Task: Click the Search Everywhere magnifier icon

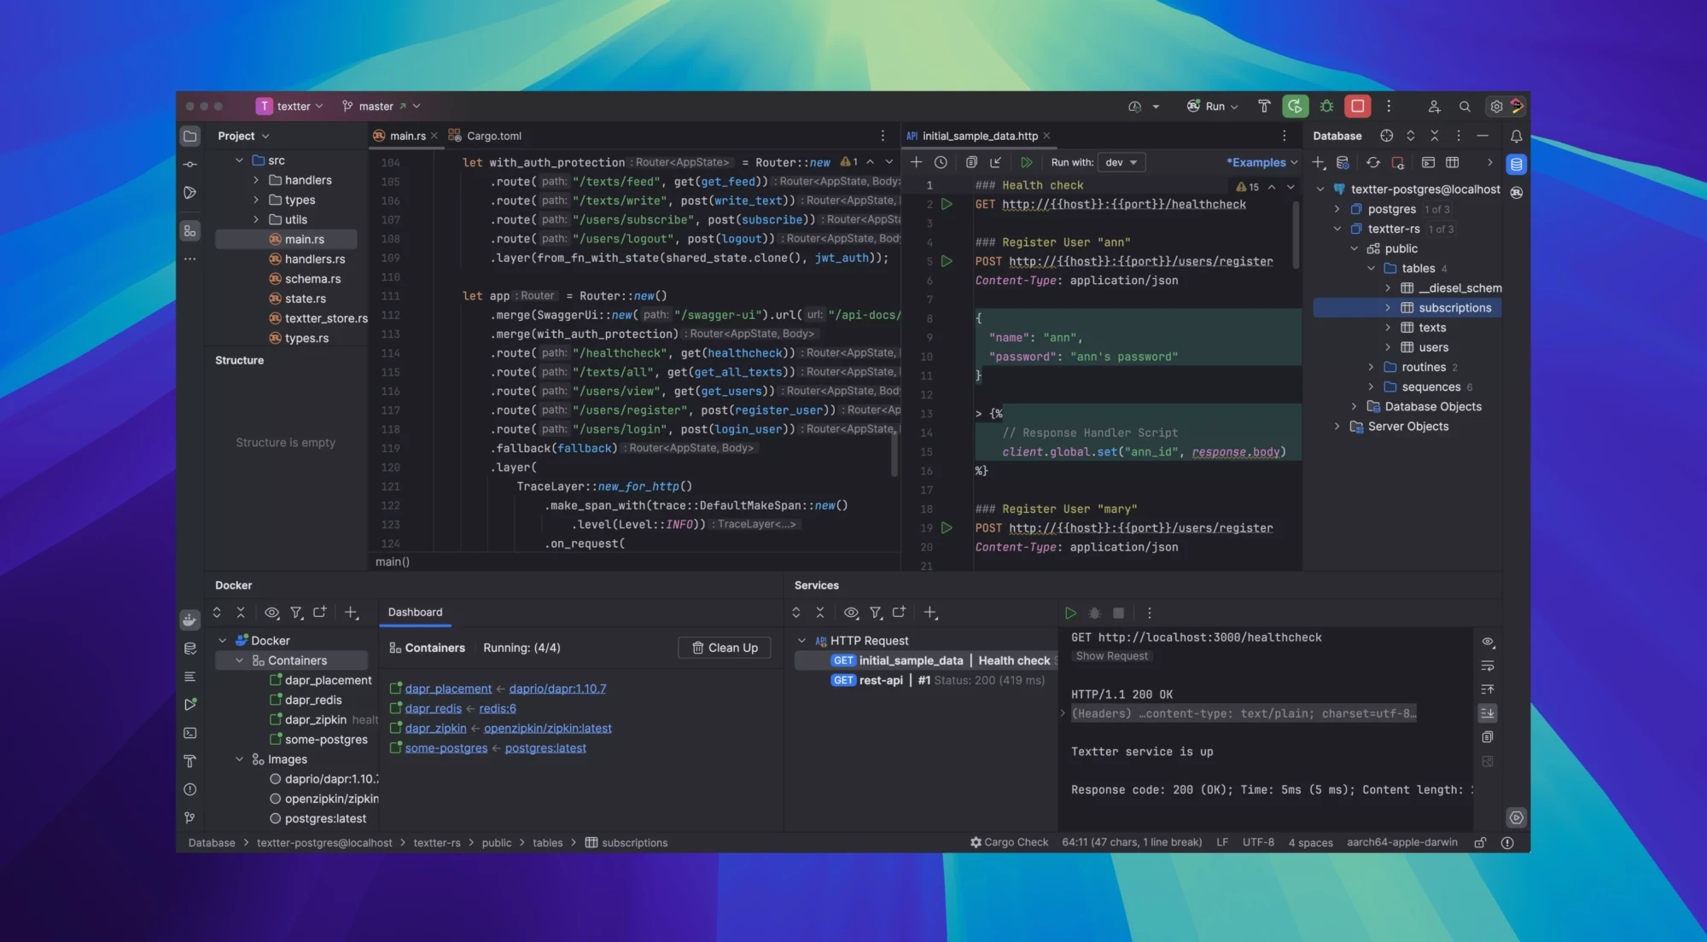Action: tap(1465, 107)
